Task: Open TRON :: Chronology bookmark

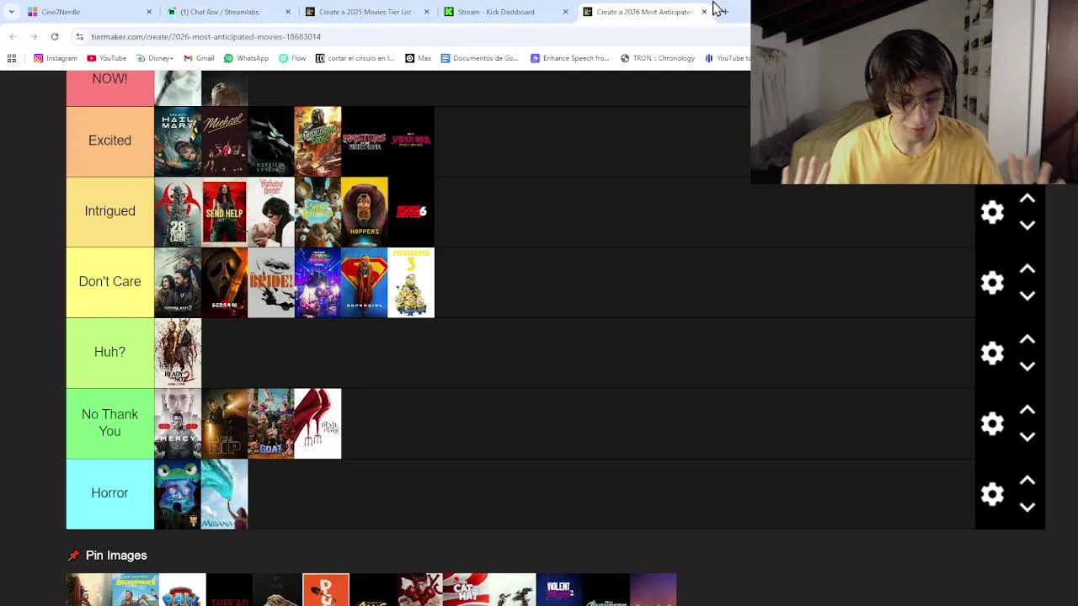Action: pyautogui.click(x=658, y=58)
